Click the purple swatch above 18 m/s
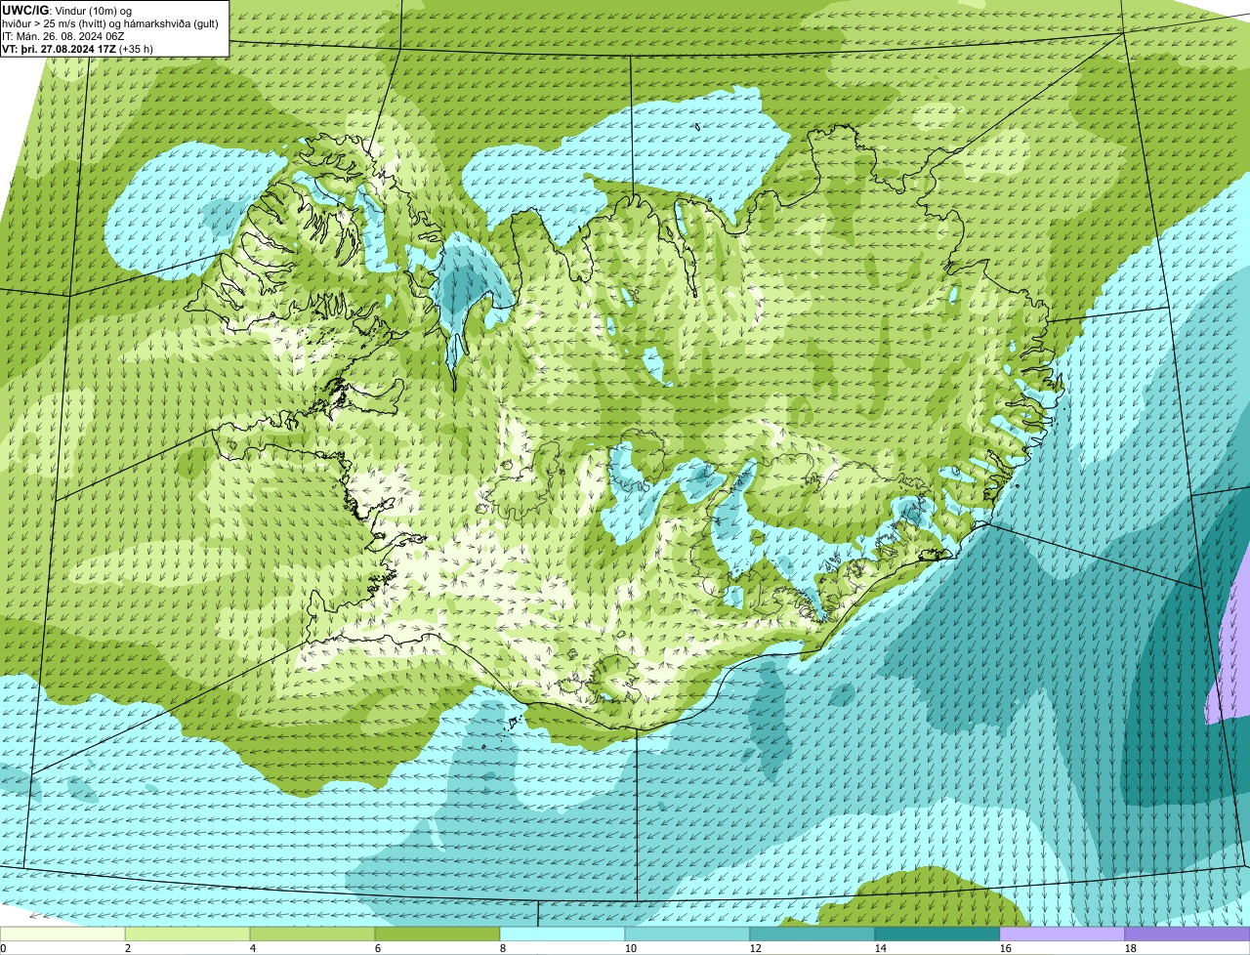 (1187, 934)
